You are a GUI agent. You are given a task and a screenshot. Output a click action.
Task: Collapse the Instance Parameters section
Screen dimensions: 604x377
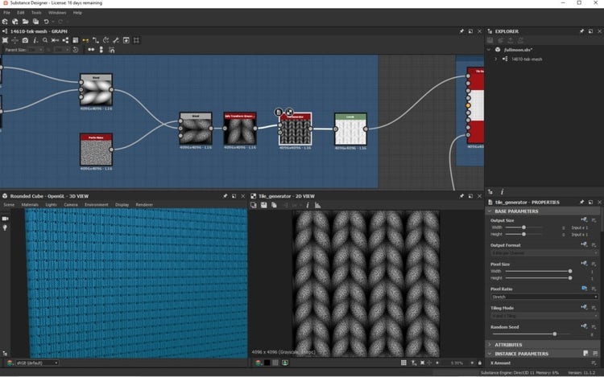490,354
